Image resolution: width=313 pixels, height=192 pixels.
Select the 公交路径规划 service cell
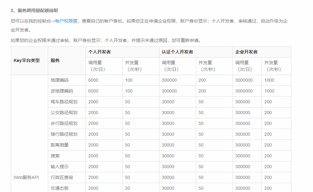pos(64,113)
